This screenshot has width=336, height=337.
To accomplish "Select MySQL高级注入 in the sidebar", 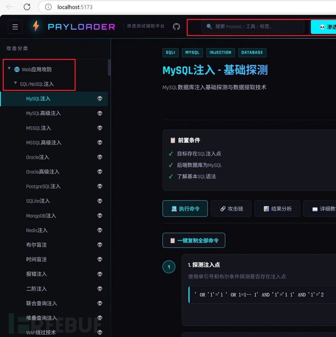I will [x=54, y=113].
